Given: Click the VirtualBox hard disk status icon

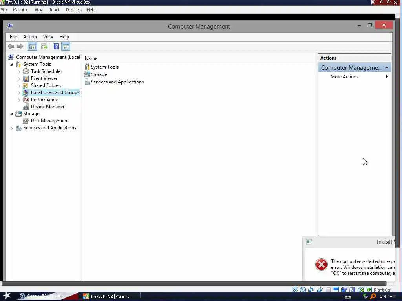Looking at the screenshot, I should pyautogui.click(x=295, y=290).
